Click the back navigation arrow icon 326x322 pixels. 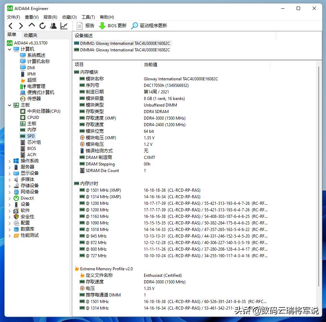click(10, 26)
